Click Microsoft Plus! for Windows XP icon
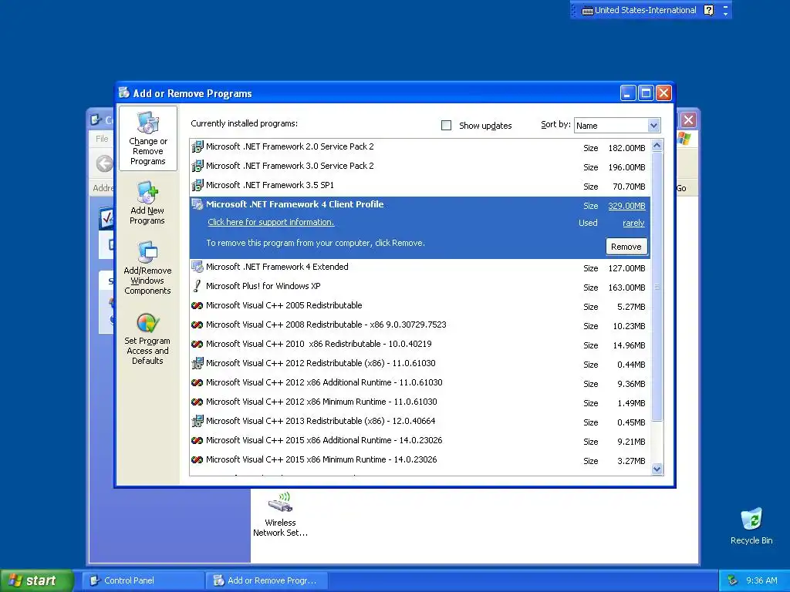790x592 pixels. [197, 286]
